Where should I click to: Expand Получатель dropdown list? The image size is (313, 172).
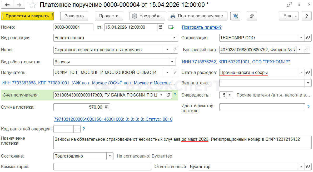tap(167, 72)
